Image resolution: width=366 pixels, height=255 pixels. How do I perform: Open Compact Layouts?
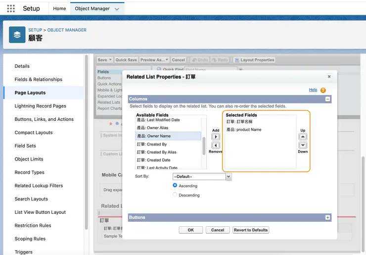(x=34, y=133)
